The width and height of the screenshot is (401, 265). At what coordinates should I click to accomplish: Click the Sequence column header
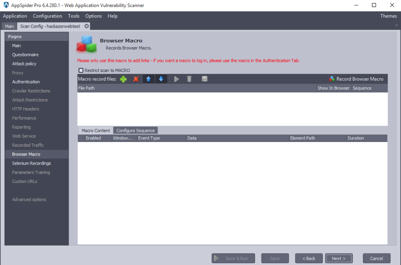click(369, 88)
